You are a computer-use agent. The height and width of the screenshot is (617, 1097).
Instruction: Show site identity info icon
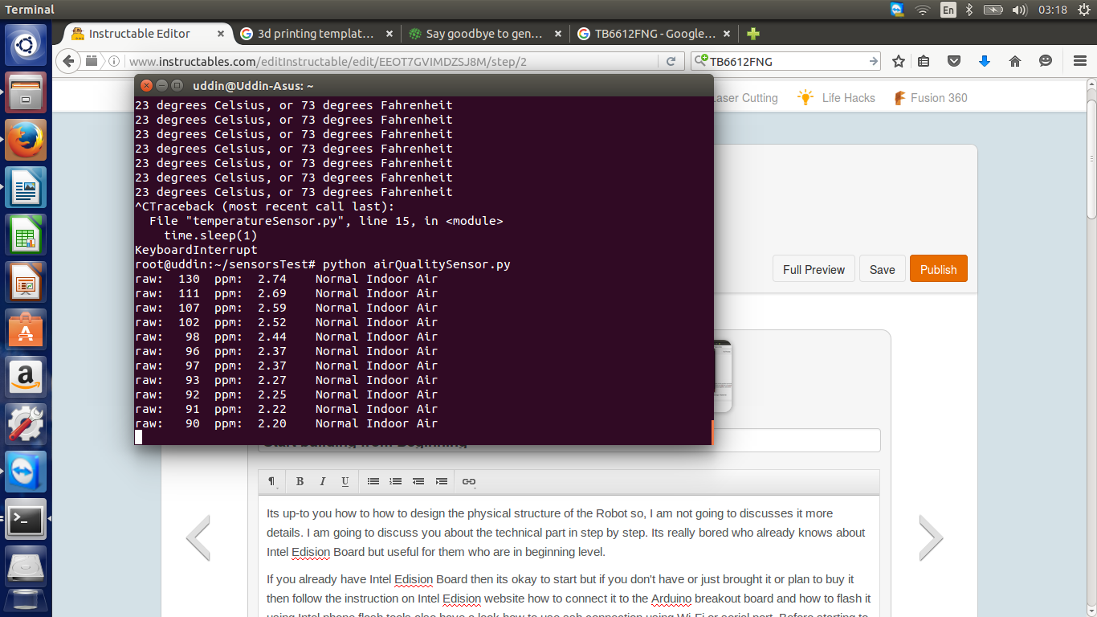(x=113, y=61)
